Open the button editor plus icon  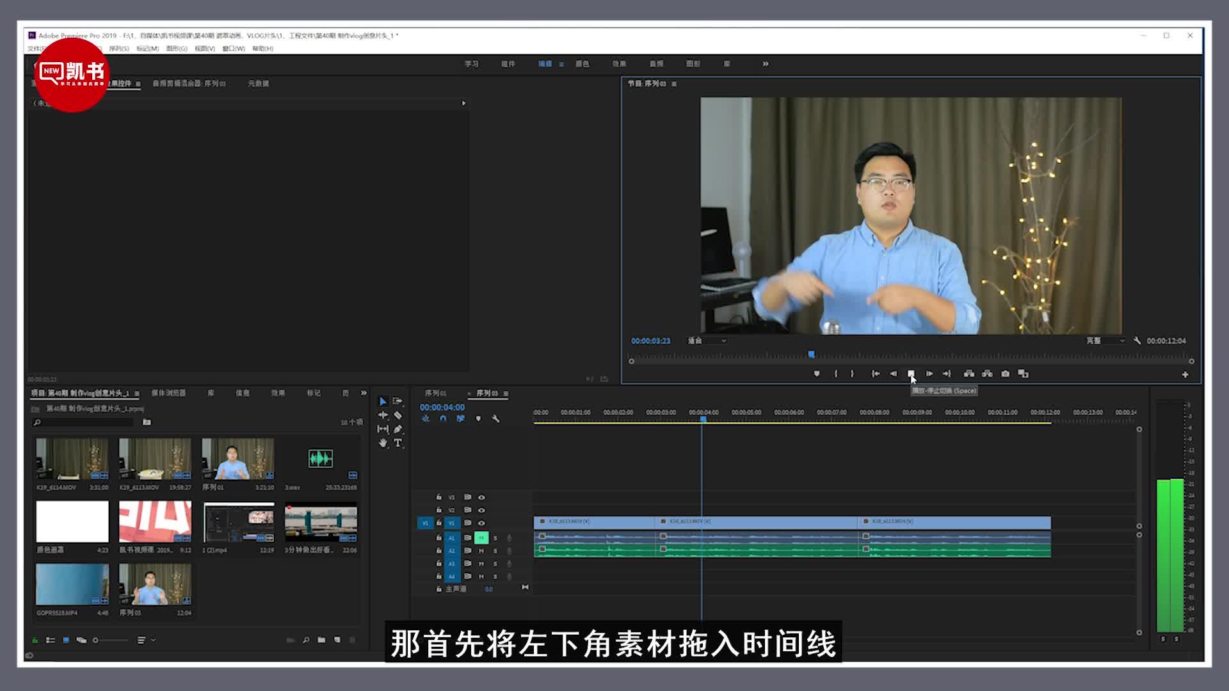1185,374
